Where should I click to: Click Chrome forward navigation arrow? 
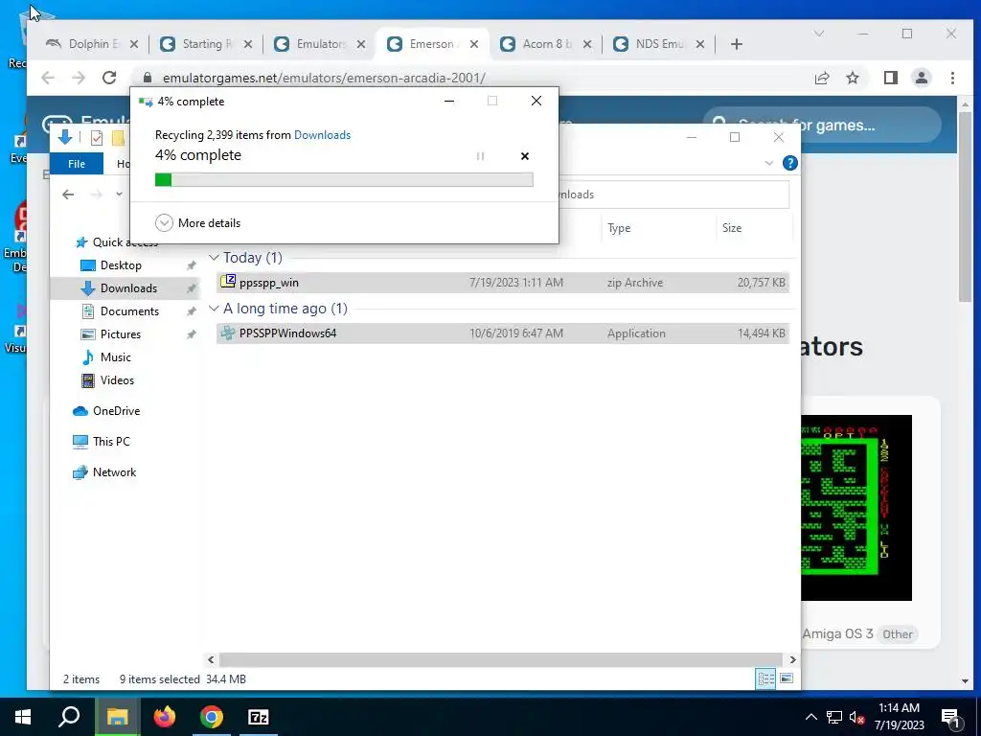[79, 78]
